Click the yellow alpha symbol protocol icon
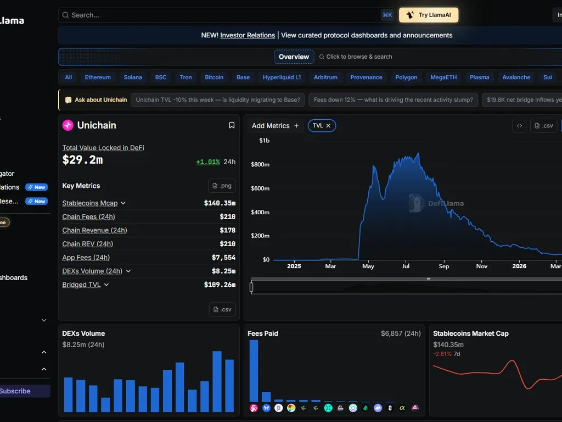562x422 pixels. (x=402, y=408)
